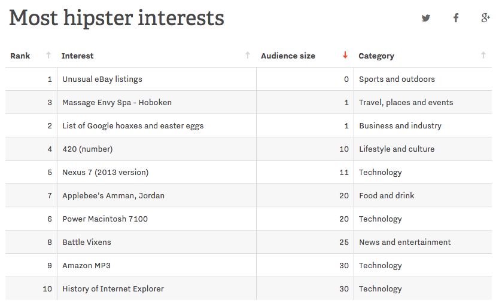496x307 pixels.
Task: Share via the Google Plus icon
Action: [x=486, y=18]
